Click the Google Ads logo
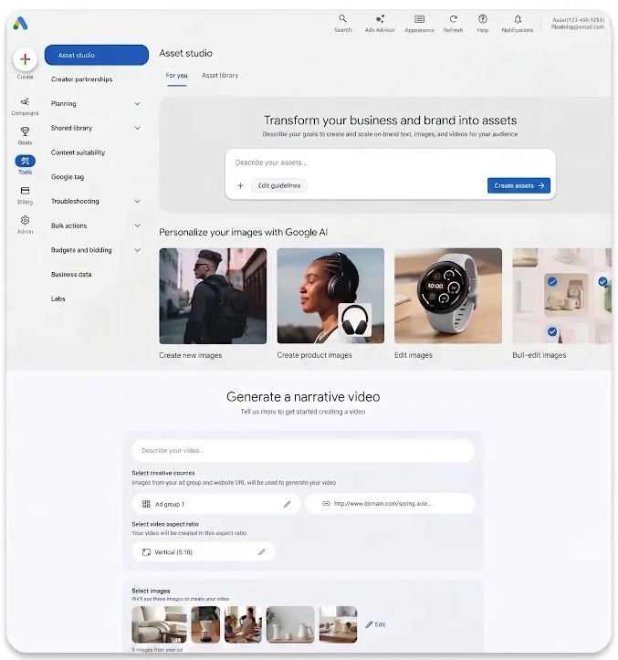 click(x=20, y=24)
